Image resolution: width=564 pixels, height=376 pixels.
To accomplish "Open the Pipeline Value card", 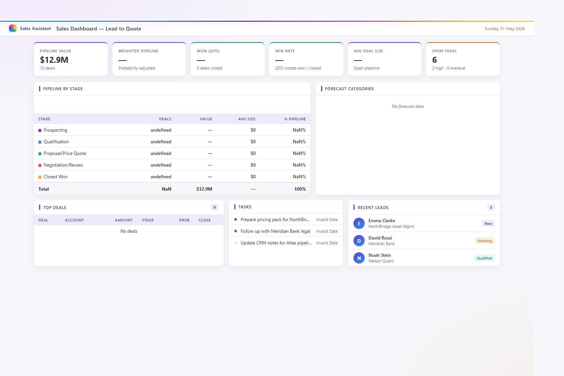I will coord(71,59).
